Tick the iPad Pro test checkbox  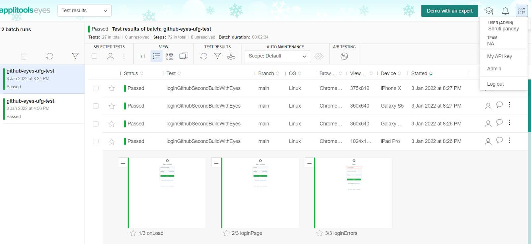96,141
